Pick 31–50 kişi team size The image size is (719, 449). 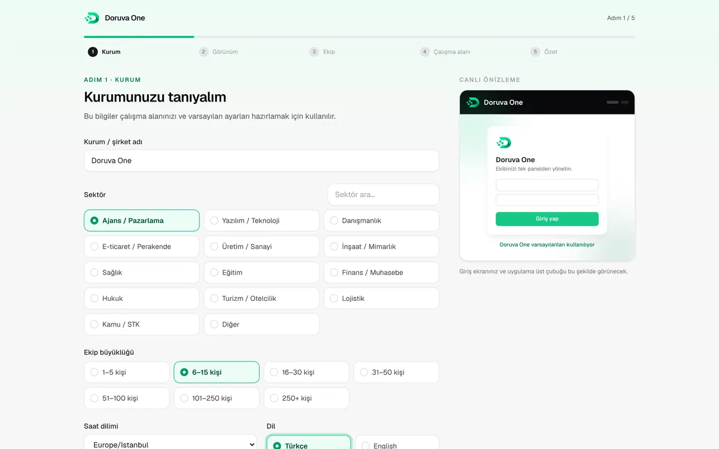pos(397,372)
